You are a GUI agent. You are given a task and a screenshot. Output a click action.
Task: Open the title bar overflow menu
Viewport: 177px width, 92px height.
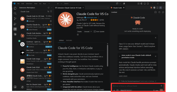click(x=49, y=4)
